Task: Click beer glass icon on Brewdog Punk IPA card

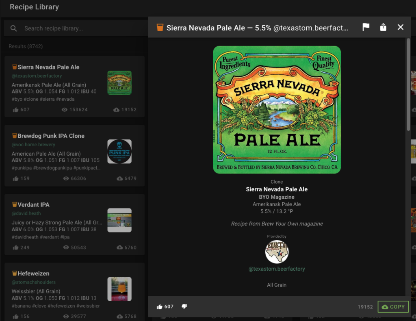Action: pyautogui.click(x=15, y=136)
